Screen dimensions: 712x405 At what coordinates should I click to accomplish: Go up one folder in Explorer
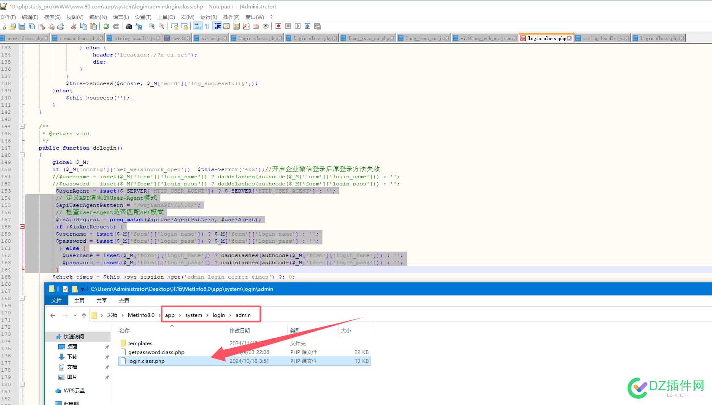[x=84, y=315]
